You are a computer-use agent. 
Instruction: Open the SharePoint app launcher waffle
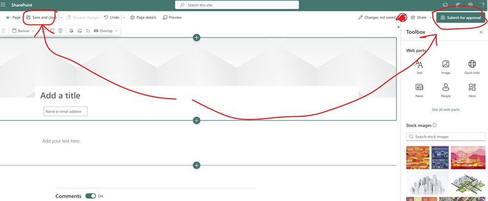[3, 5]
